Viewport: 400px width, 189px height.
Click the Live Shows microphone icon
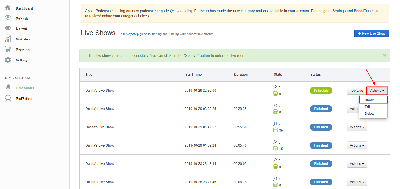click(8, 88)
